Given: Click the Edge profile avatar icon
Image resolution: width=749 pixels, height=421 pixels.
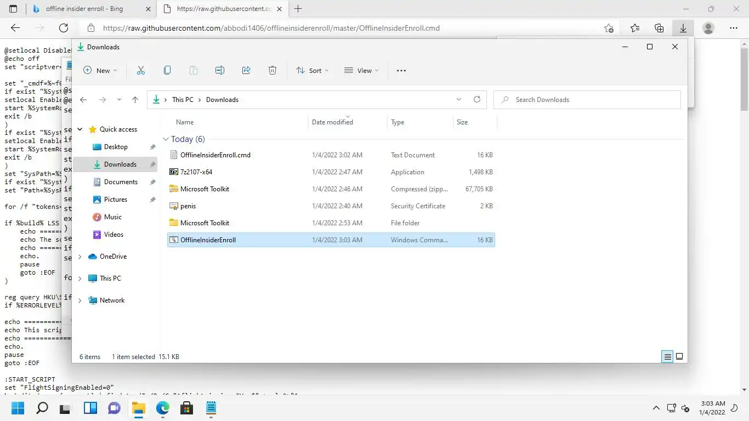Looking at the screenshot, I should tap(708, 28).
